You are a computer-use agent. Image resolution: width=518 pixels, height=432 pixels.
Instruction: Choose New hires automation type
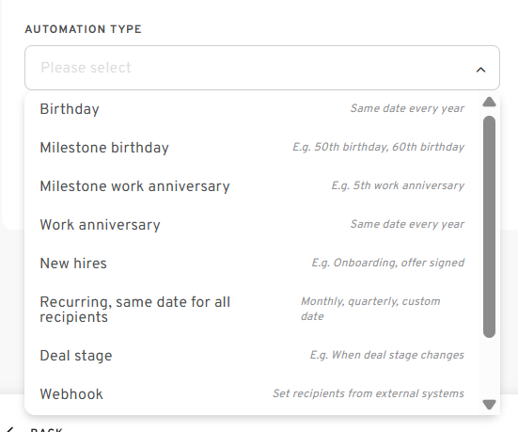(252, 264)
